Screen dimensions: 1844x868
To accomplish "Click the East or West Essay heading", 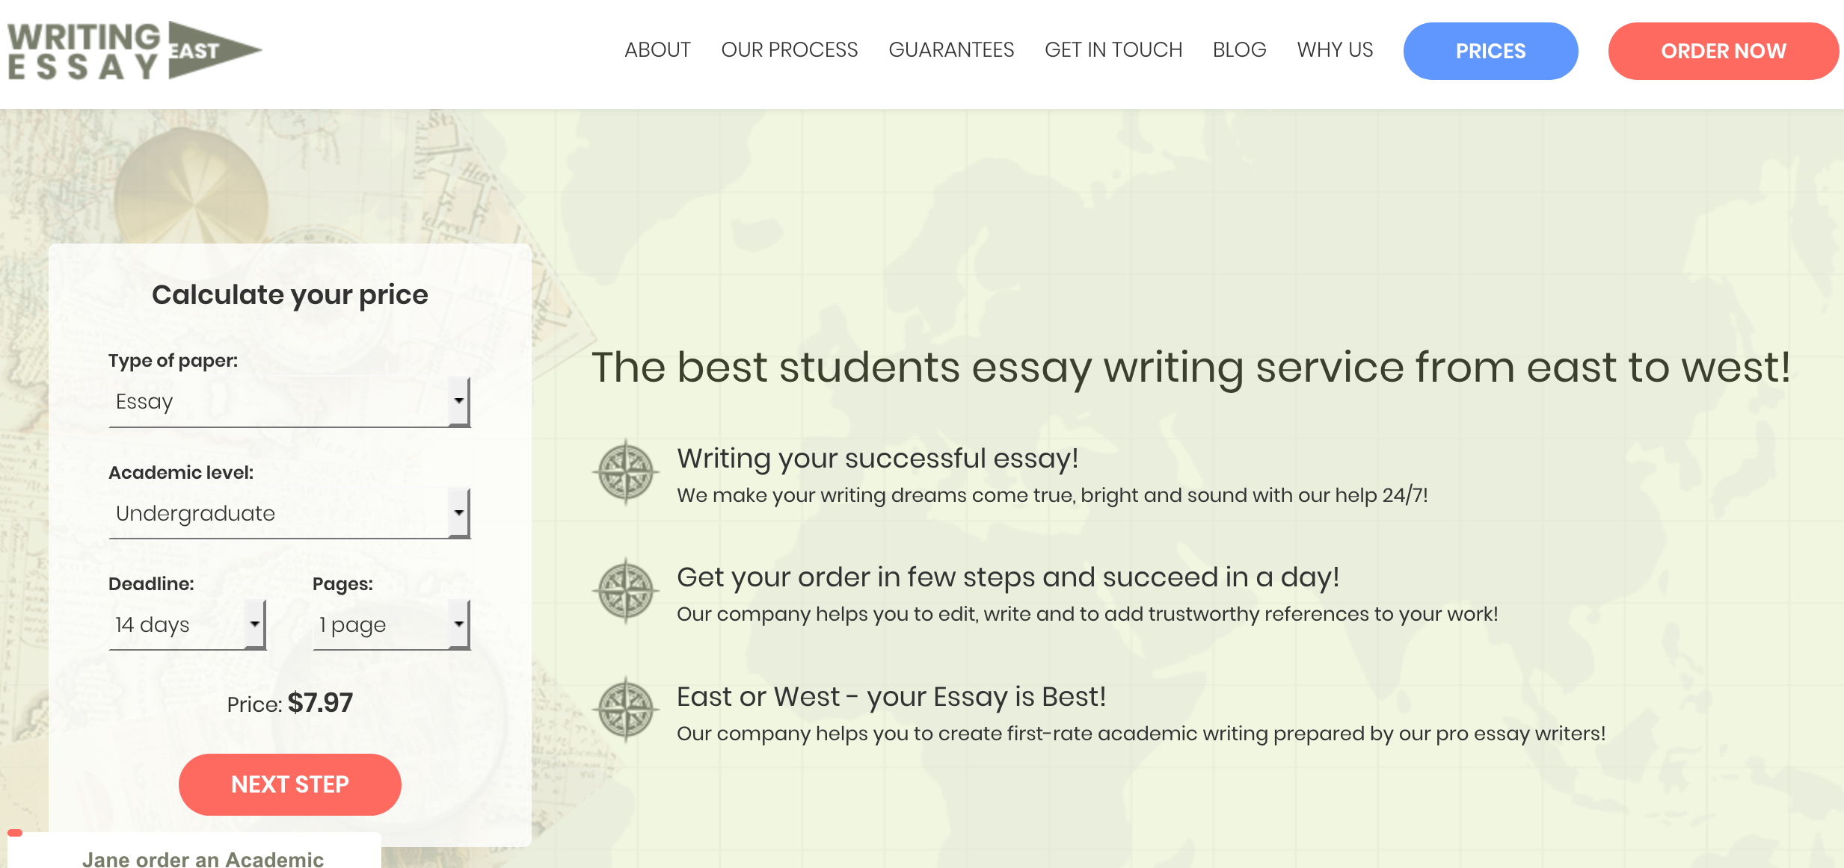I will click(891, 696).
